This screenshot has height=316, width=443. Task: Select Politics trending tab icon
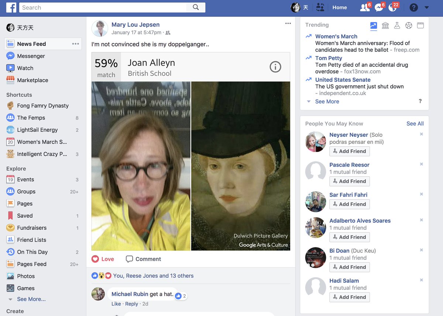pos(385,25)
